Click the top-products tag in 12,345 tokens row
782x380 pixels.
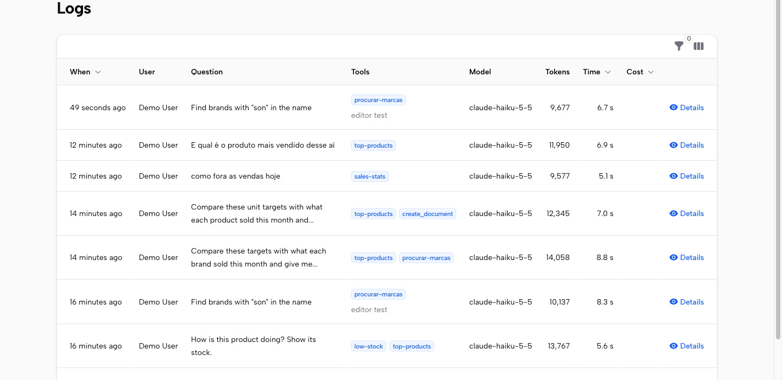coord(374,214)
